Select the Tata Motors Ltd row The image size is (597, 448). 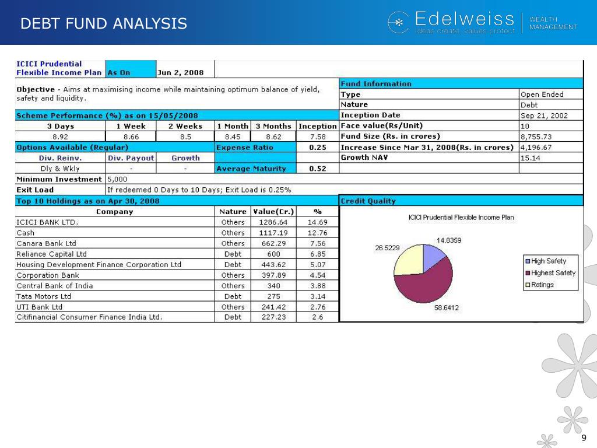pyautogui.click(x=177, y=296)
